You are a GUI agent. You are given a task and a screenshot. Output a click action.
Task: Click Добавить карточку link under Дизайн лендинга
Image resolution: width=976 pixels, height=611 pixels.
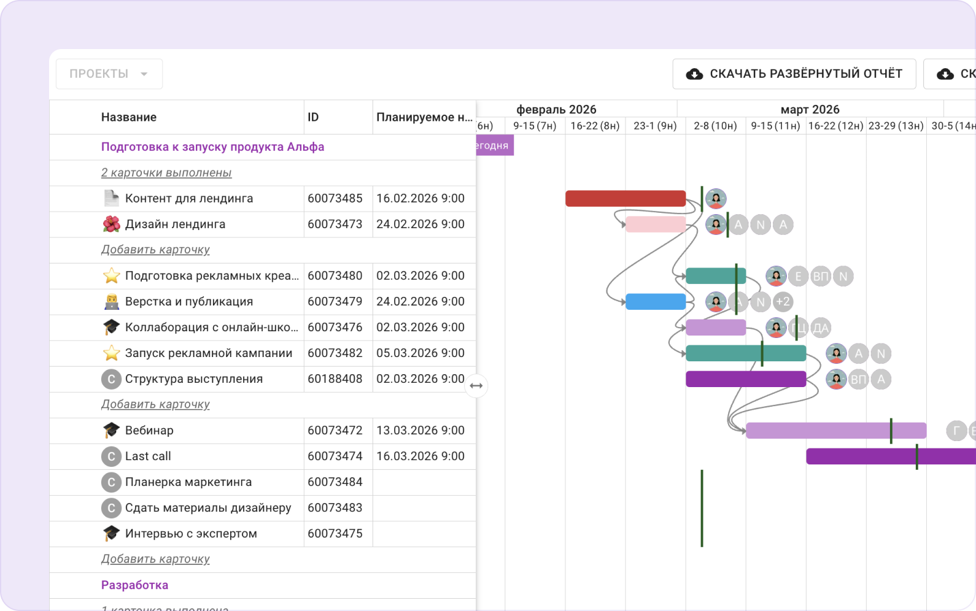pos(155,250)
